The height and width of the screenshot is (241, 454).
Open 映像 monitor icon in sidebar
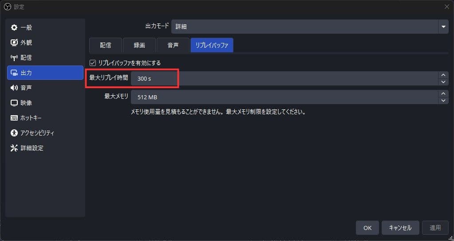[14, 103]
